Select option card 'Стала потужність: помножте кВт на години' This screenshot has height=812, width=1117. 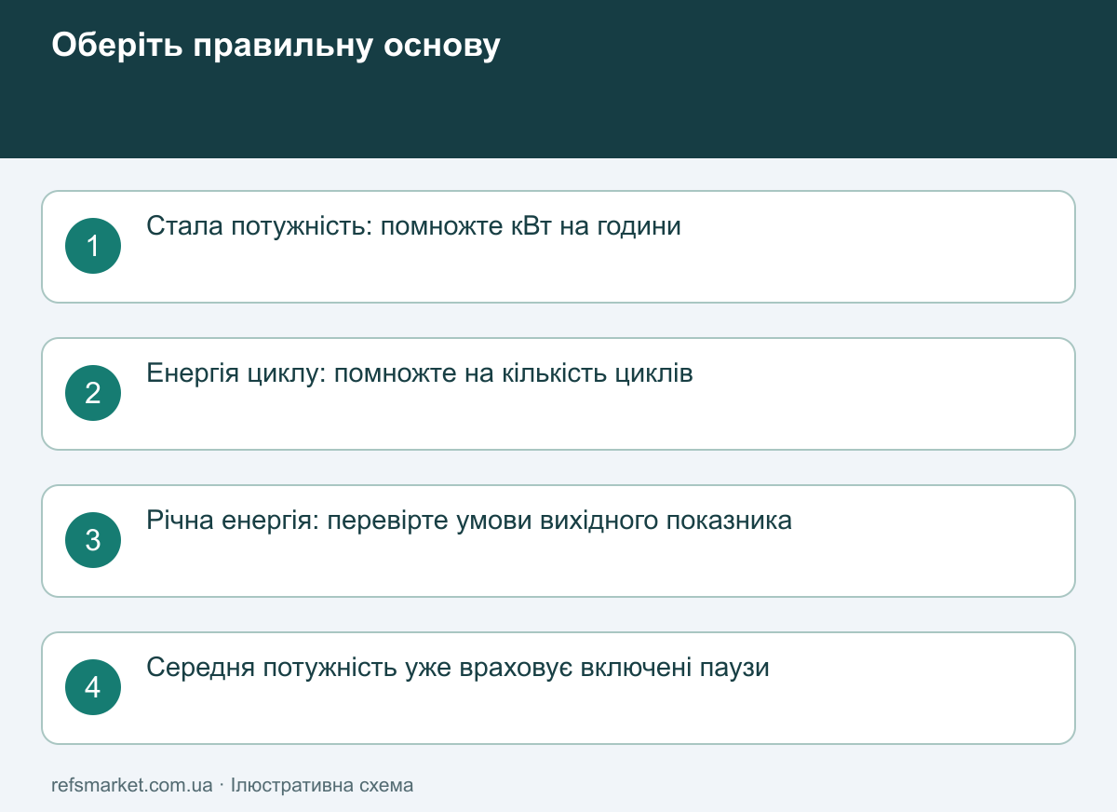(558, 247)
